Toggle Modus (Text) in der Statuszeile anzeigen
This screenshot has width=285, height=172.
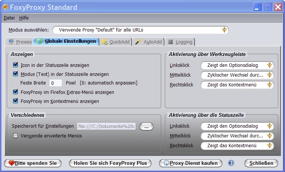(16, 74)
